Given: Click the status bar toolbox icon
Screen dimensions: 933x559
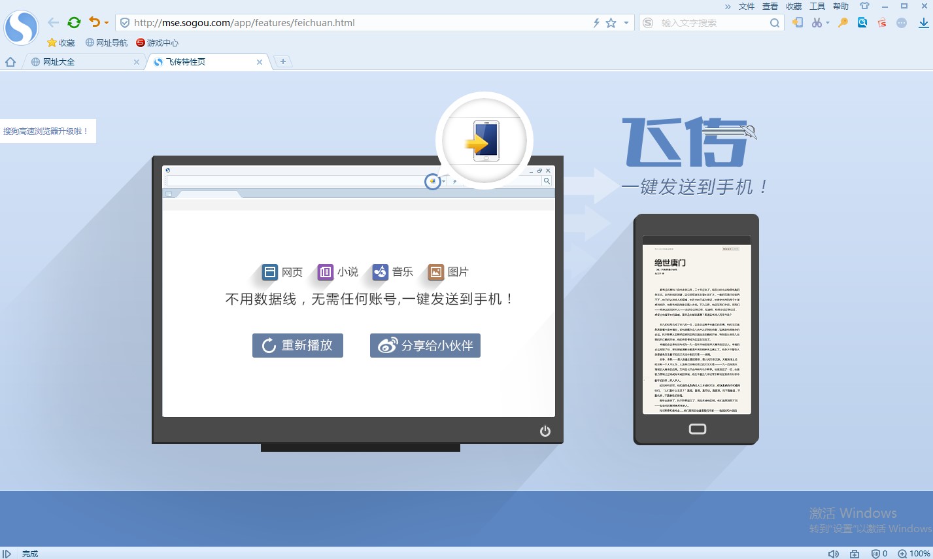Looking at the screenshot, I should pyautogui.click(x=855, y=554).
